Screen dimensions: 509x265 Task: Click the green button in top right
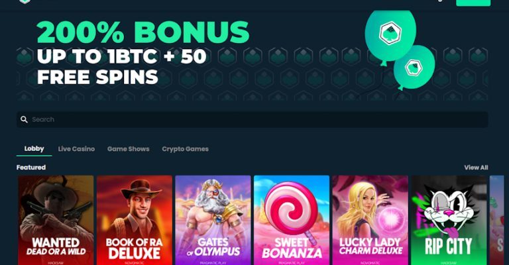tap(473, 2)
